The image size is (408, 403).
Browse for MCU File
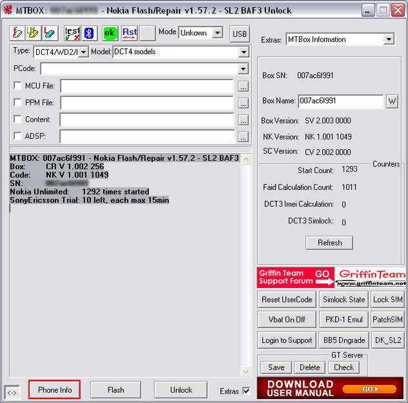(243, 87)
